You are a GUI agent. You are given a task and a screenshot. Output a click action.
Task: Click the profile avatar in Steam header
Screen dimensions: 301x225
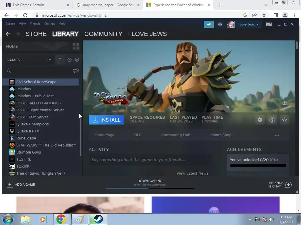231,25
